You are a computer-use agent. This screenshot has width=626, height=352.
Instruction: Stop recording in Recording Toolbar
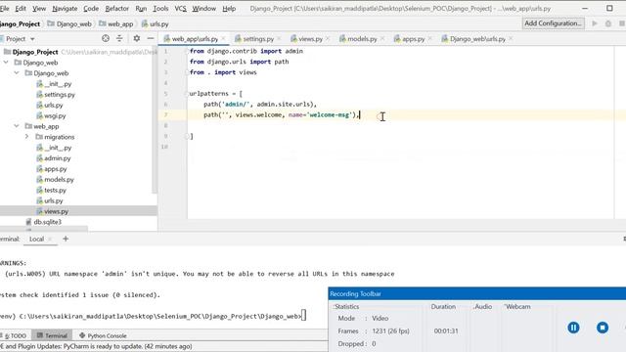coord(603,328)
